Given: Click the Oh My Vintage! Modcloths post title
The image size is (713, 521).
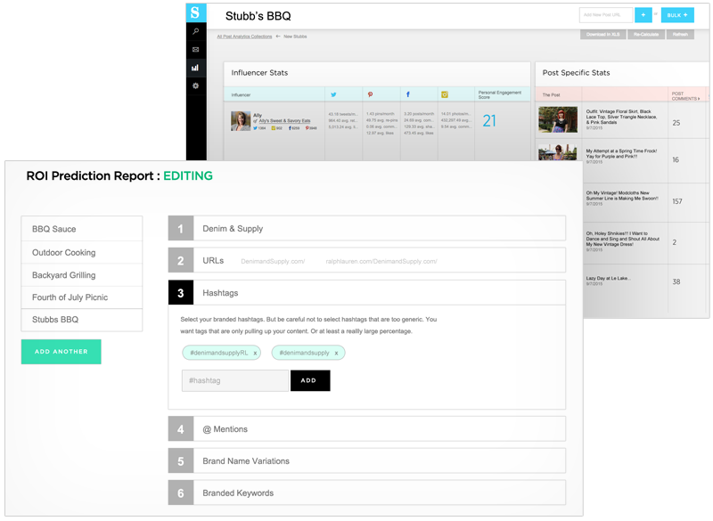Looking at the screenshot, I should 621,196.
